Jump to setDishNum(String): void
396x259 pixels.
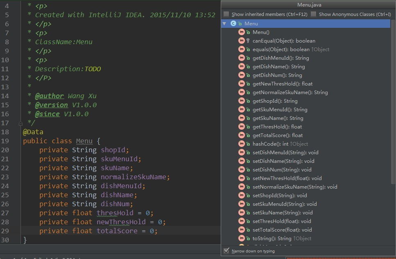point(282,169)
